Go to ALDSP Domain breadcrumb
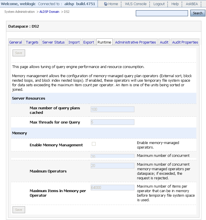The width and height of the screenshot is (206, 220). (x=49, y=12)
